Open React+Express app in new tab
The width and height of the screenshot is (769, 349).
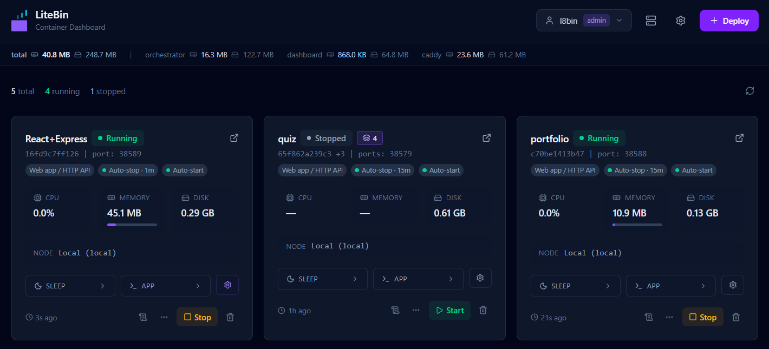(x=234, y=138)
